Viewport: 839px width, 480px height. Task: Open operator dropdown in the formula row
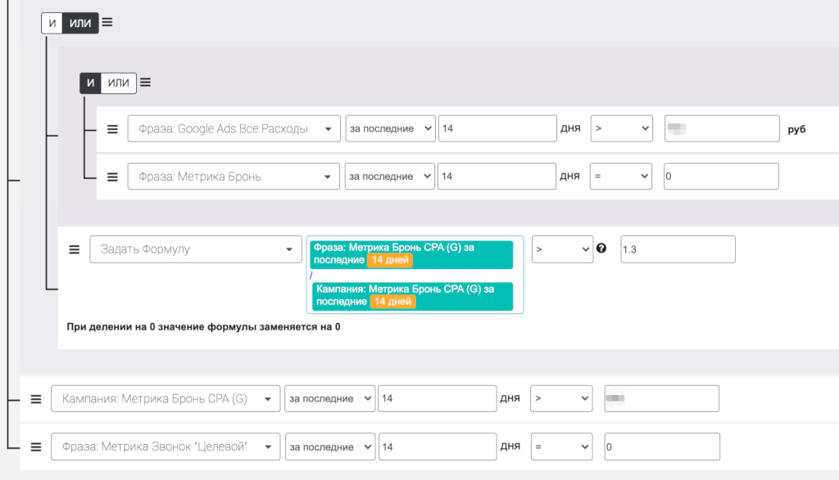pos(562,249)
